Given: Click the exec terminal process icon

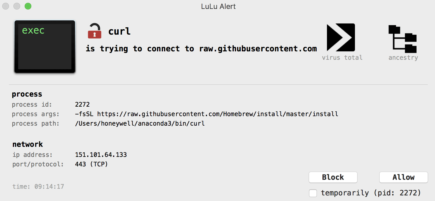Looking at the screenshot, I should click(45, 47).
